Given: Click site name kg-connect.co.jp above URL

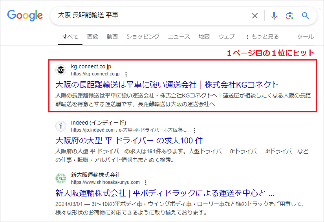Looking at the screenshot, I should coord(91,66).
